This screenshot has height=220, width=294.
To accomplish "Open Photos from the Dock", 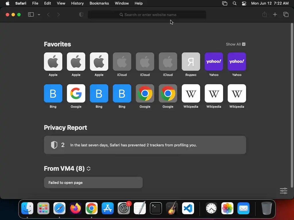I will click(x=227, y=208).
